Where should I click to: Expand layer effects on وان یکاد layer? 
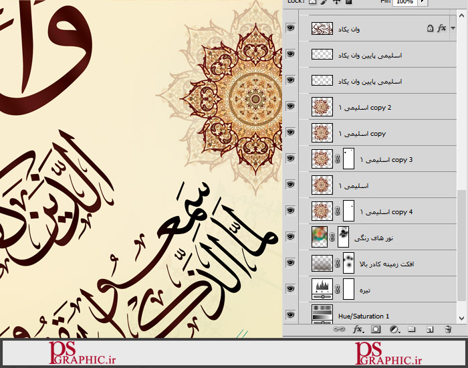453,29
